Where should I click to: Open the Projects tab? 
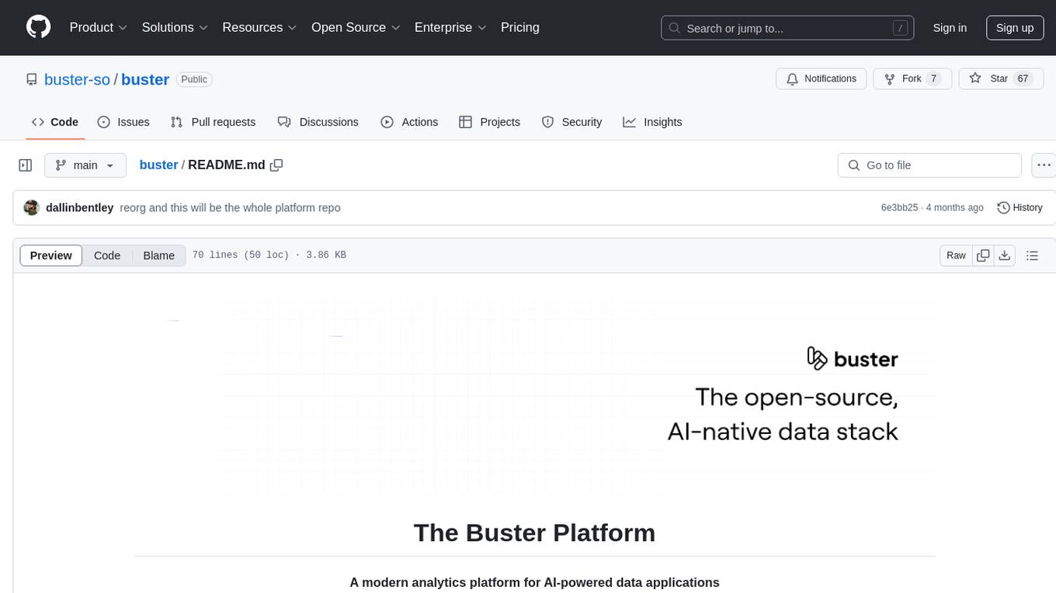point(490,122)
